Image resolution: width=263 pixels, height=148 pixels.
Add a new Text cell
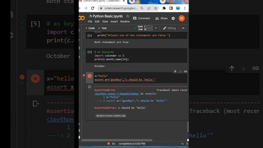102,28
